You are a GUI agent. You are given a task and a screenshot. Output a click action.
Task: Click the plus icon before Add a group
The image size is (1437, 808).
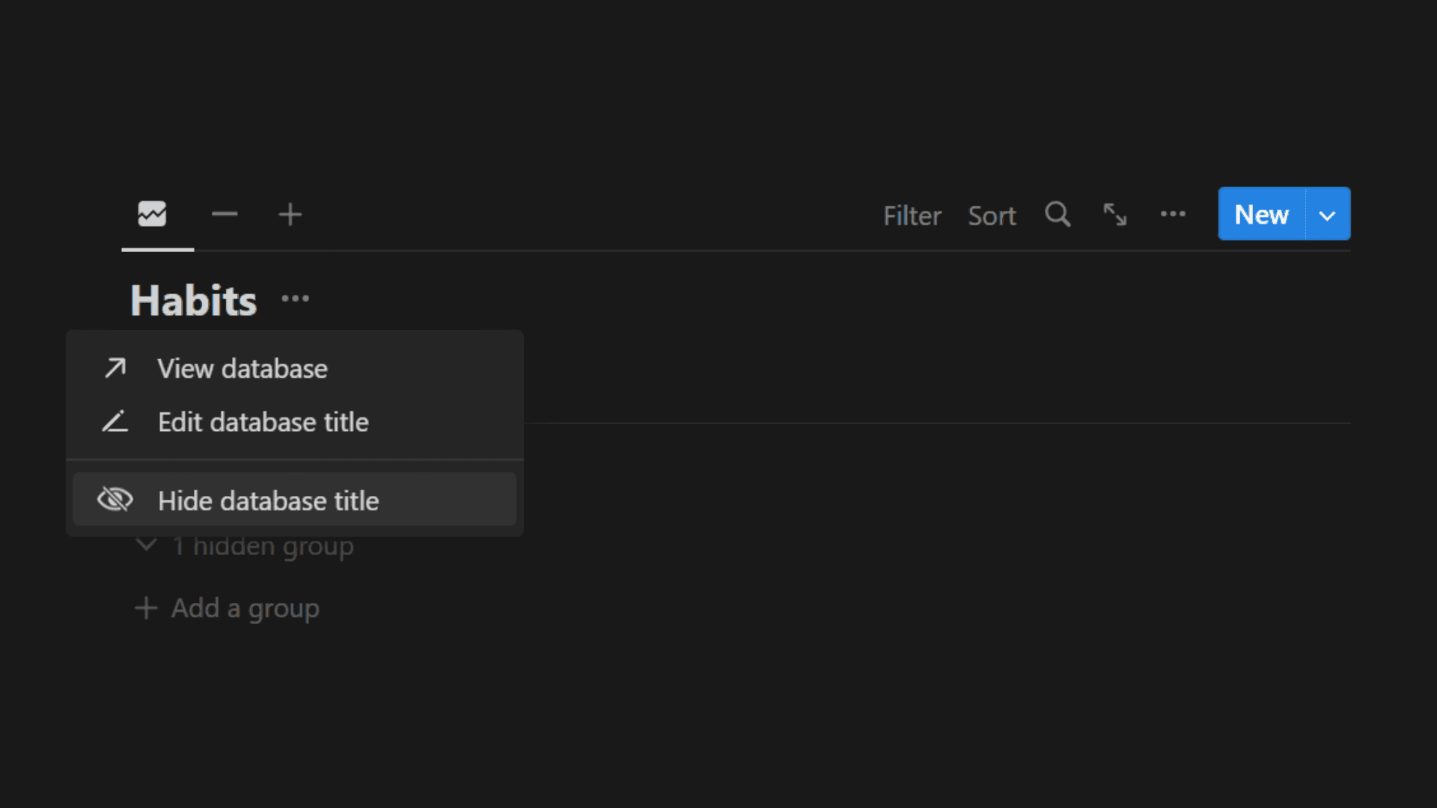(146, 608)
